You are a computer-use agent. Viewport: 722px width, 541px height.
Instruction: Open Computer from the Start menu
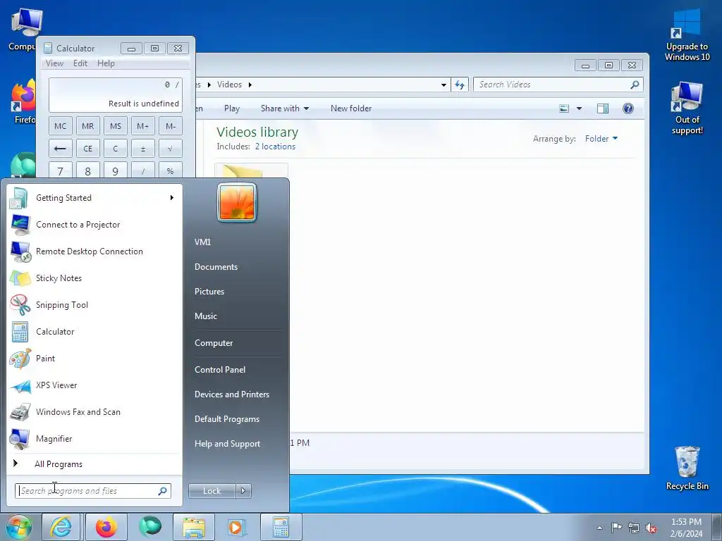point(213,343)
